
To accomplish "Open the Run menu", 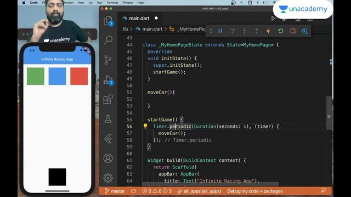I will tap(99, 3).
